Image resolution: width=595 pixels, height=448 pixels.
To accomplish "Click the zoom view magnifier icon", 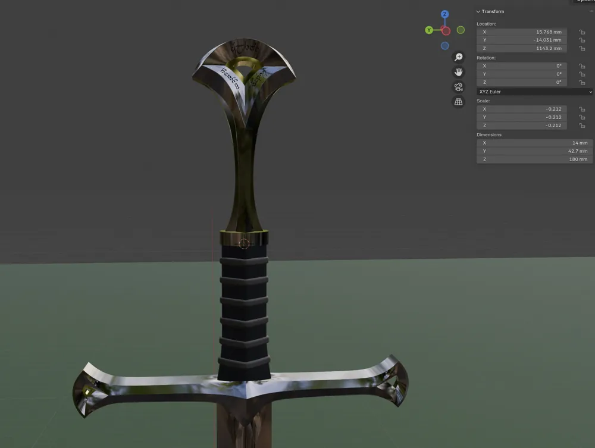I will coord(458,57).
